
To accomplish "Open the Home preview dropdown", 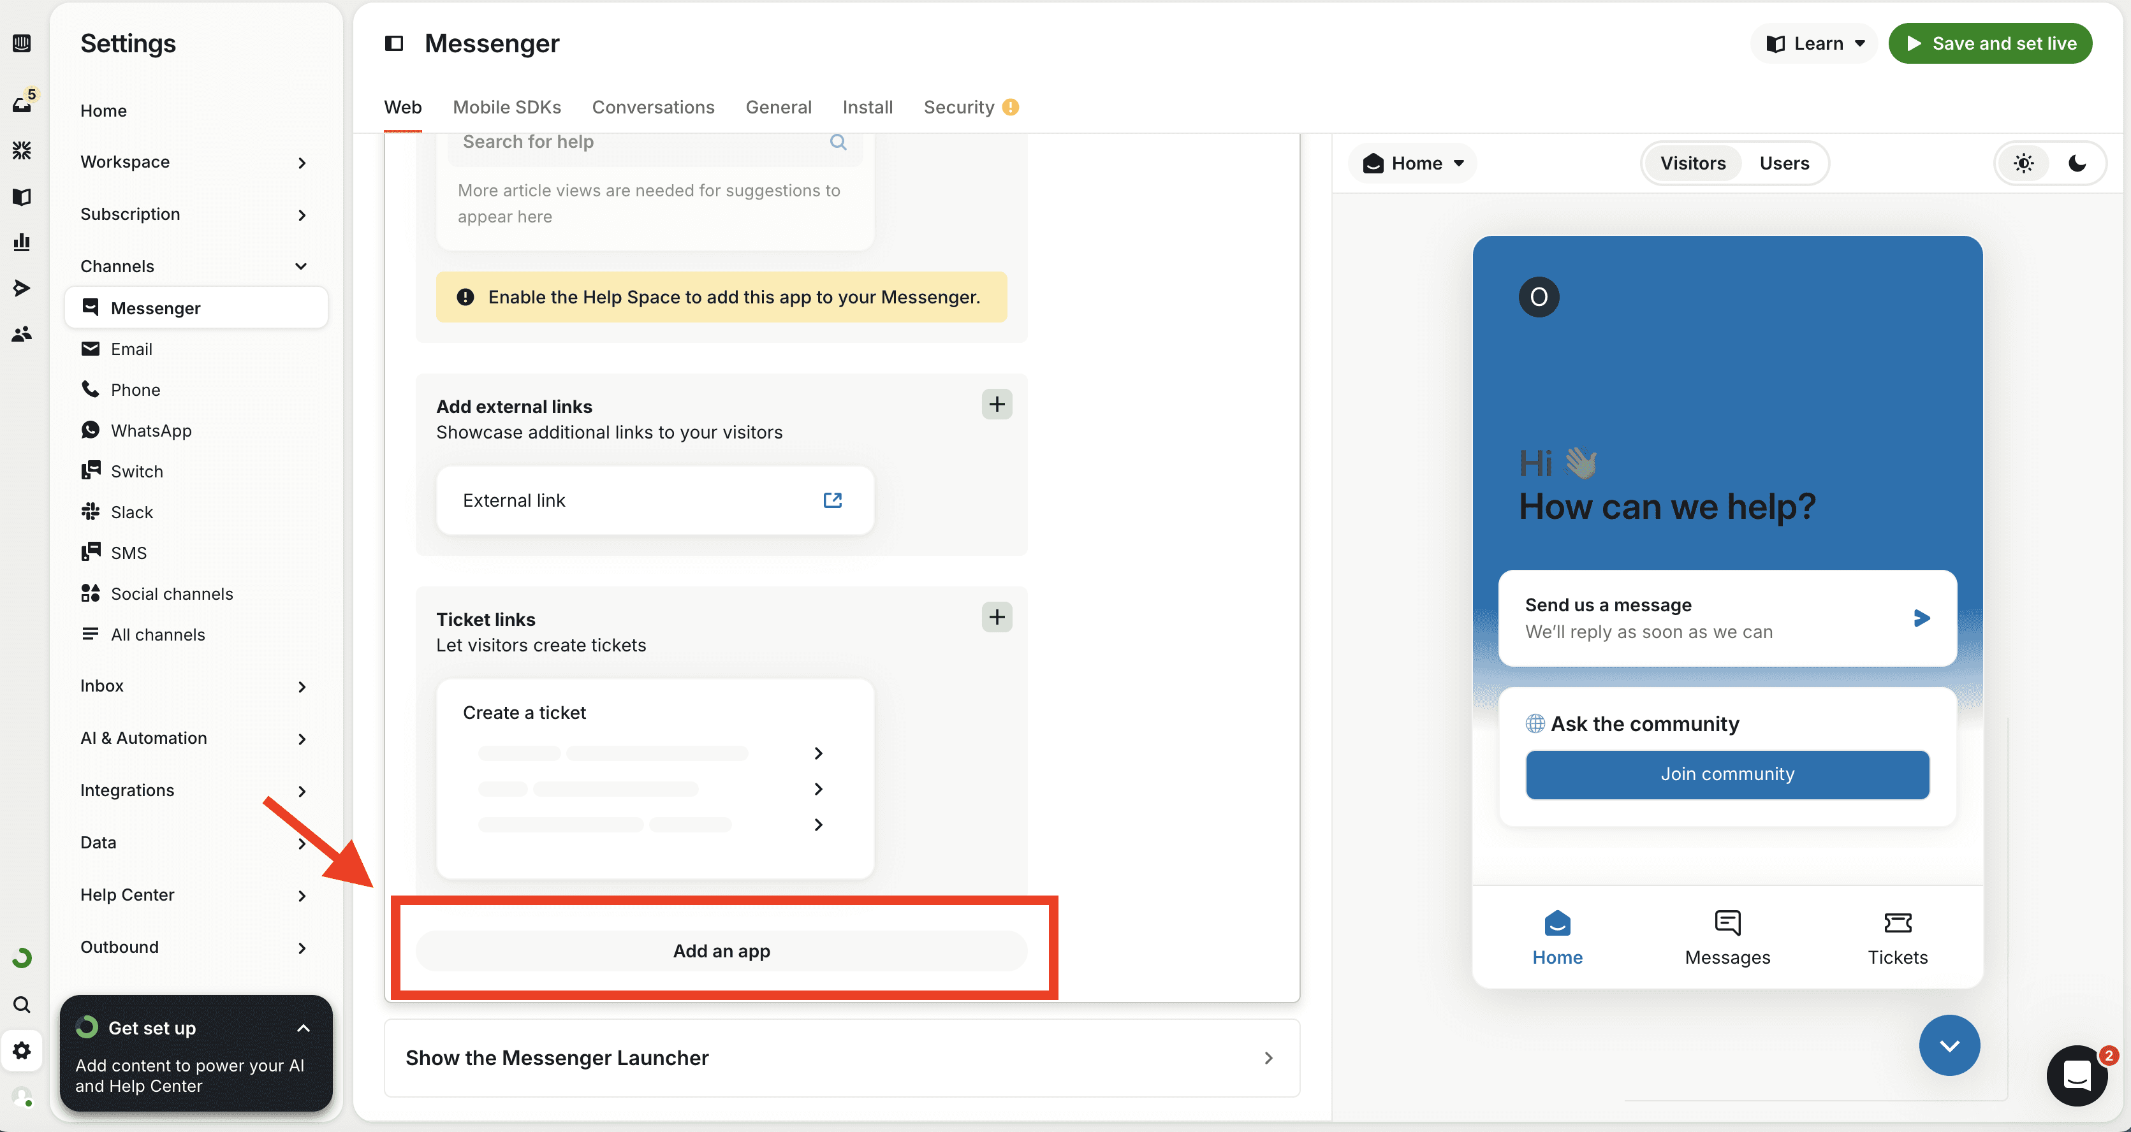I will [x=1414, y=163].
